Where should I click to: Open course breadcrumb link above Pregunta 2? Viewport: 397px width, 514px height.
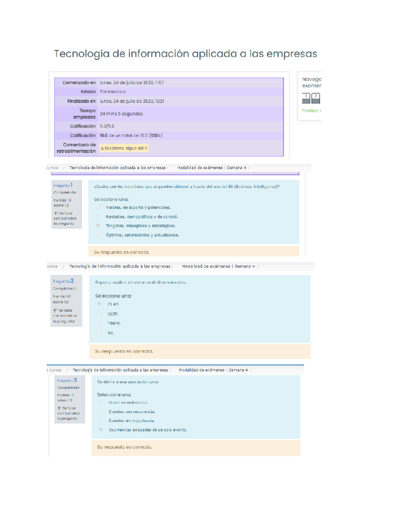(119, 266)
